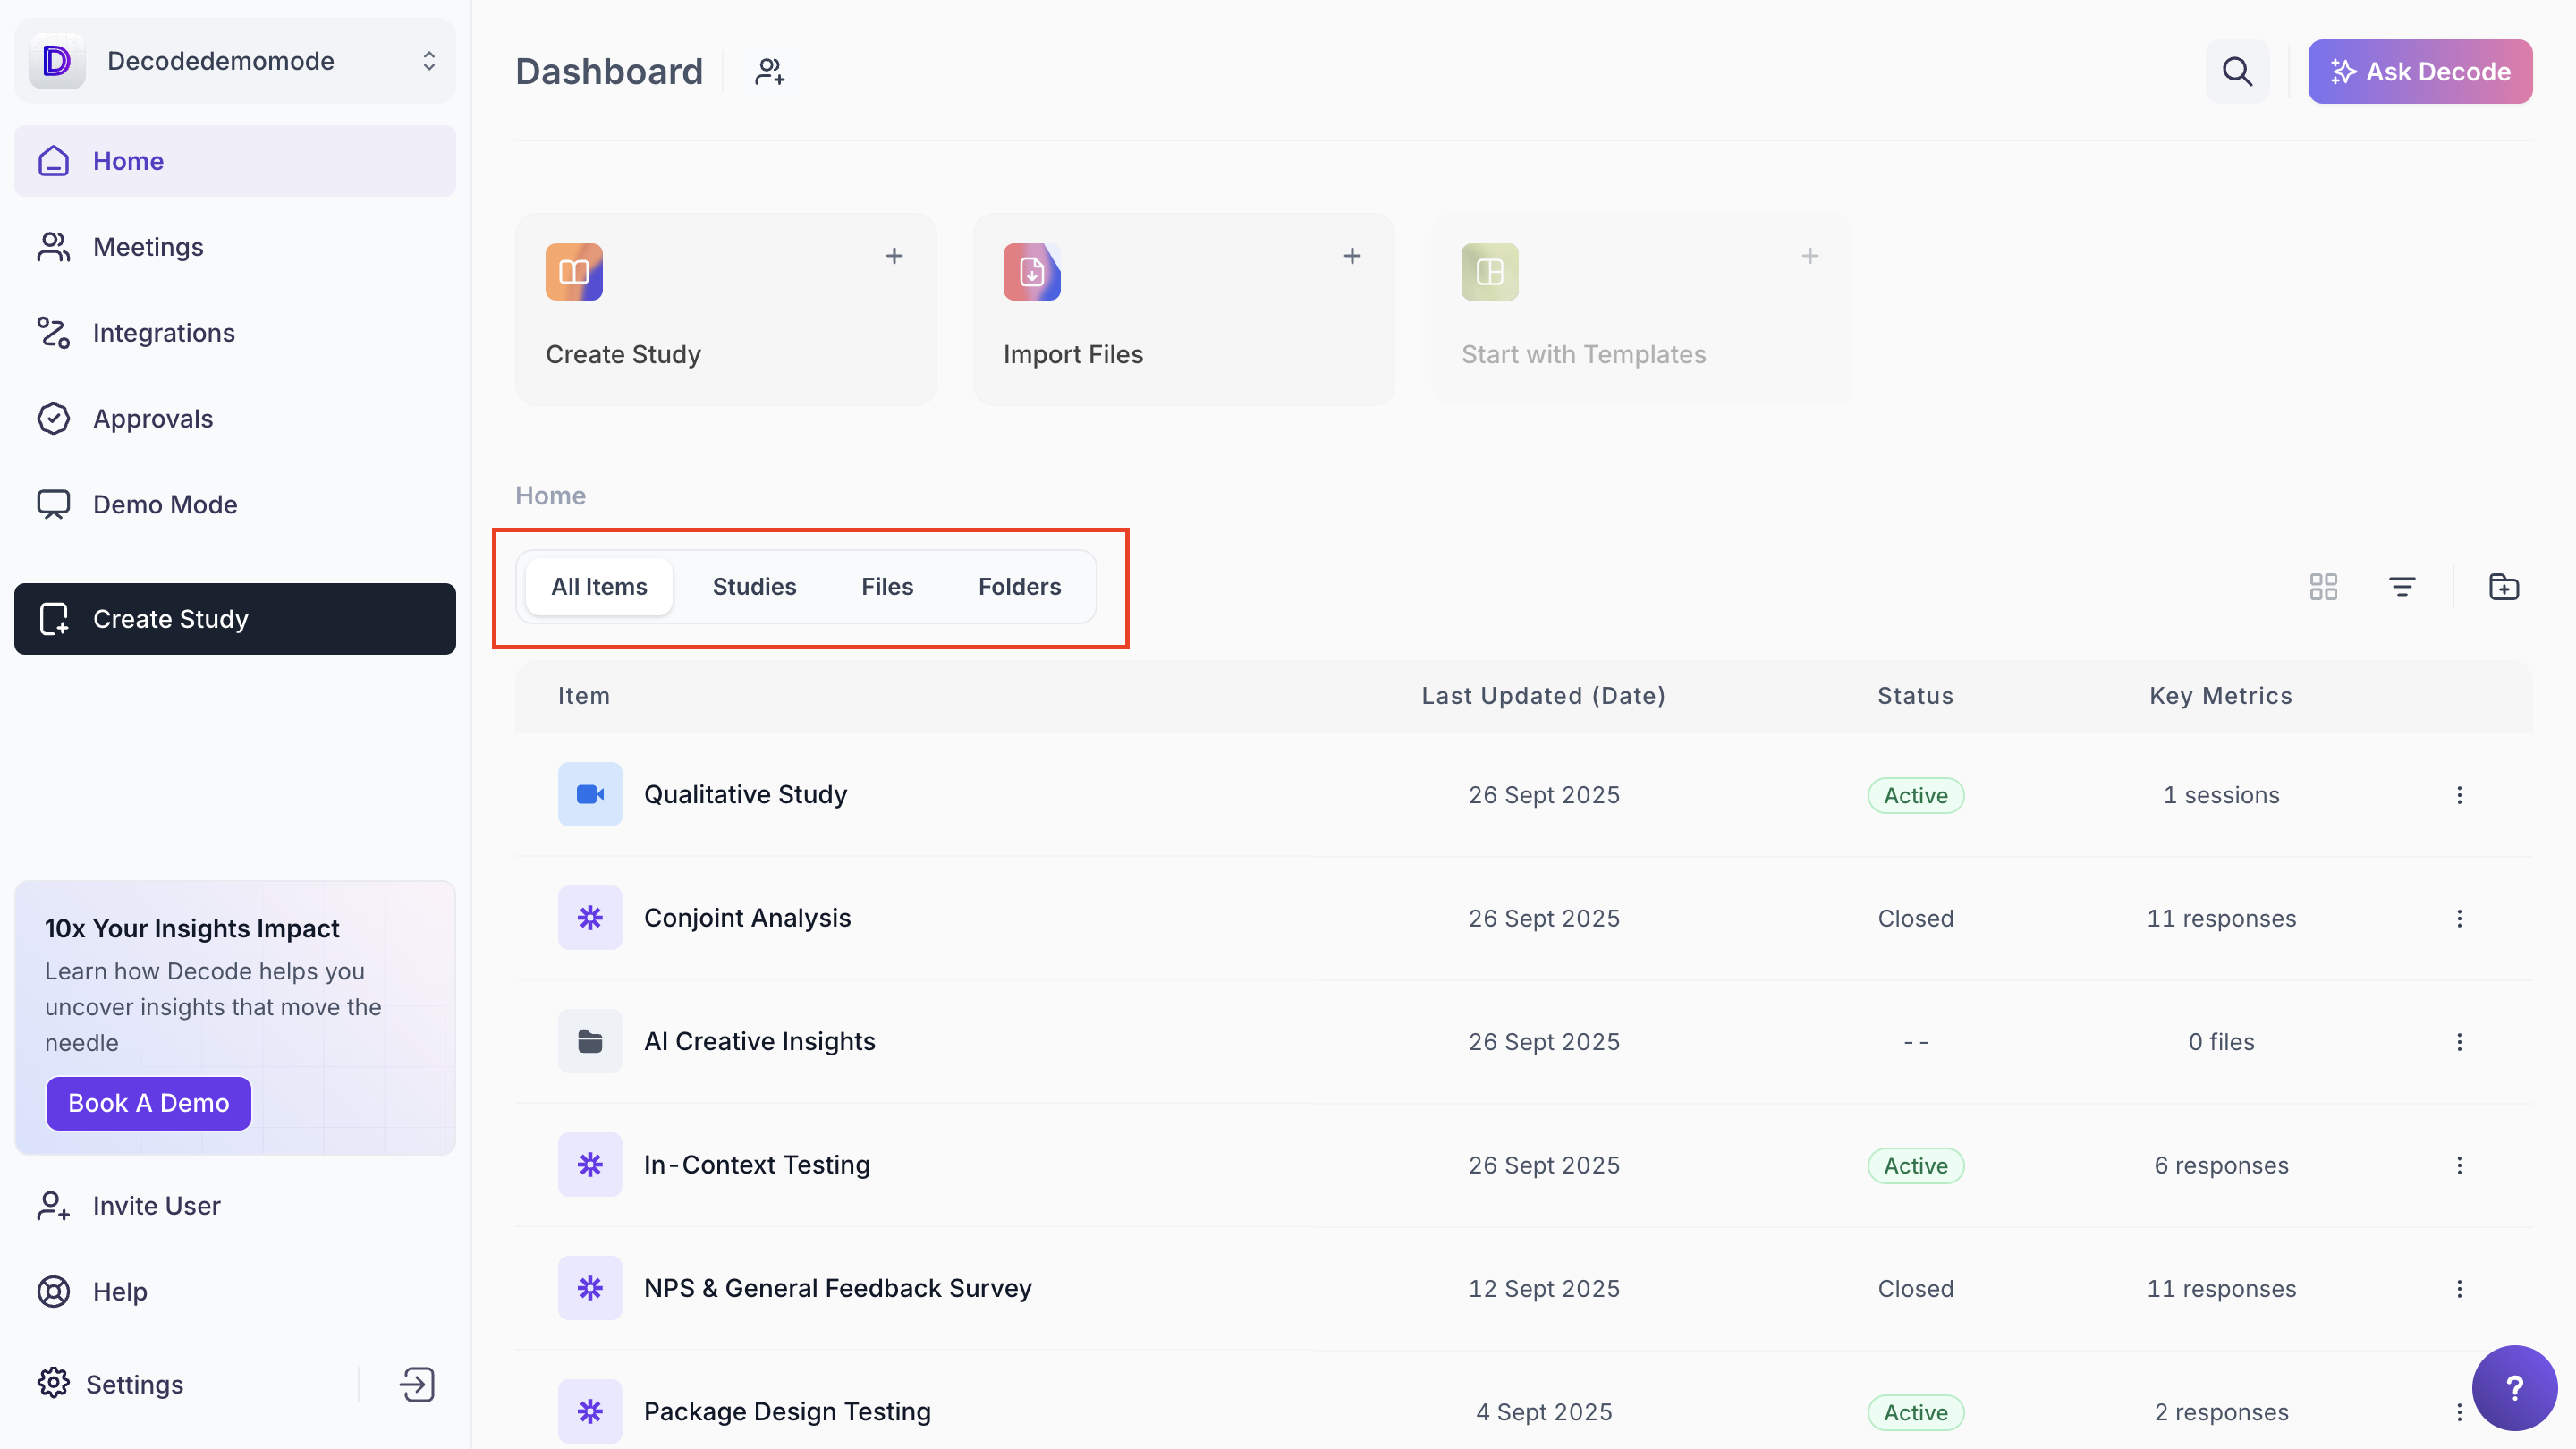This screenshot has width=2576, height=1449.
Task: Click the add collaborator icon beside Dashboard
Action: point(769,72)
